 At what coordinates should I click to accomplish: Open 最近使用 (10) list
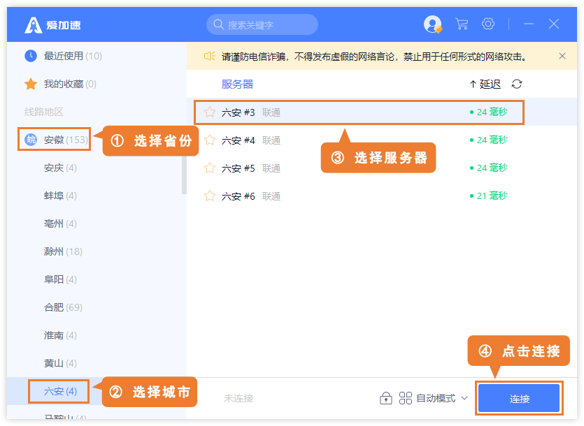click(x=64, y=56)
